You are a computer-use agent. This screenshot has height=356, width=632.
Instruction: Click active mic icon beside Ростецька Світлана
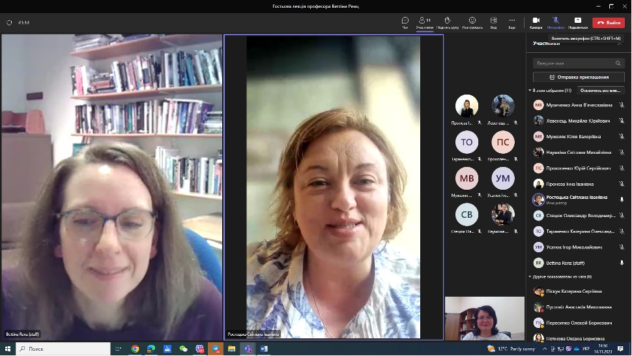pyautogui.click(x=622, y=199)
